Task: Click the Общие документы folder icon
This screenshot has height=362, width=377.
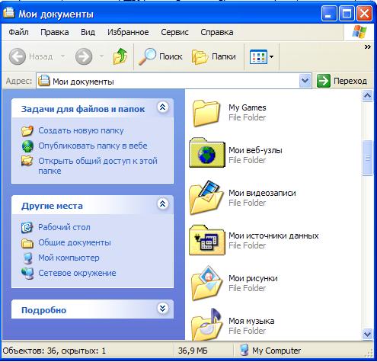Action: (27, 243)
